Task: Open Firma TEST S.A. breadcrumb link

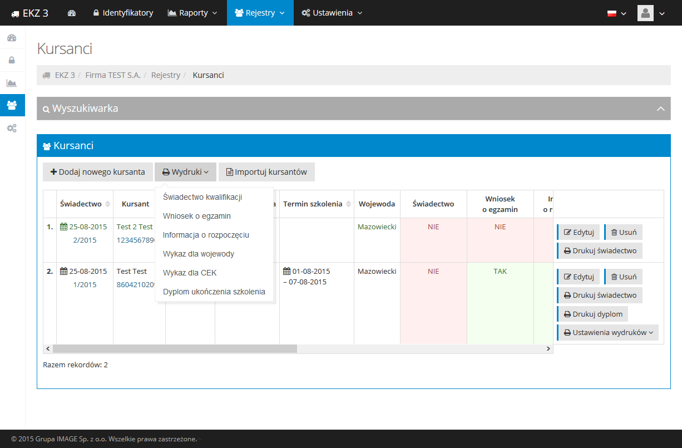Action: (x=113, y=75)
